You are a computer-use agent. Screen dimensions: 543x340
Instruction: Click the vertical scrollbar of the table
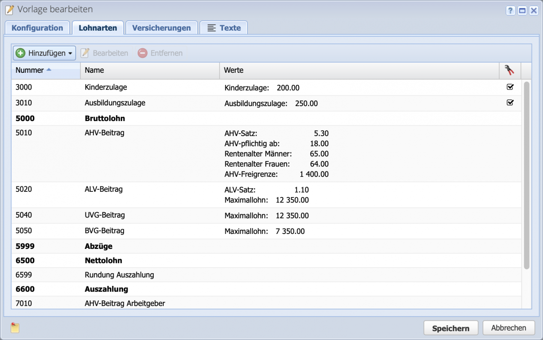[x=526, y=175]
